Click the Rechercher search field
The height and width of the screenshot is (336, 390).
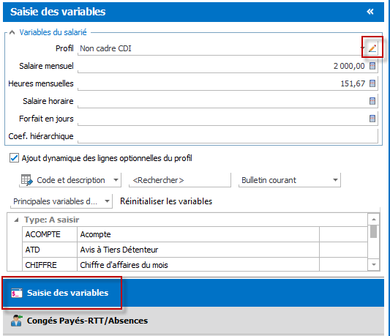pyautogui.click(x=180, y=180)
